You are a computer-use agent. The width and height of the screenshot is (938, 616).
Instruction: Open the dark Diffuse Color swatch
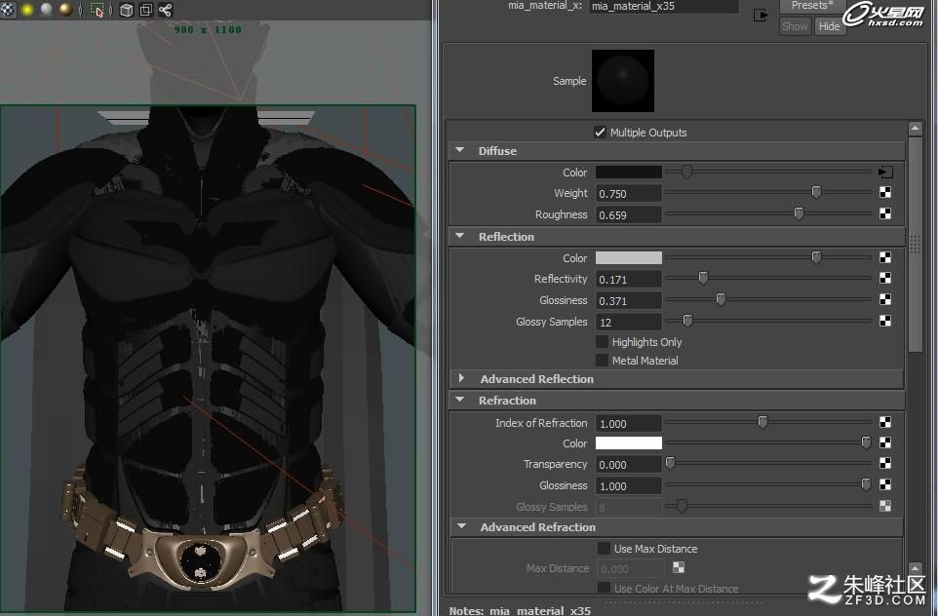click(x=629, y=173)
